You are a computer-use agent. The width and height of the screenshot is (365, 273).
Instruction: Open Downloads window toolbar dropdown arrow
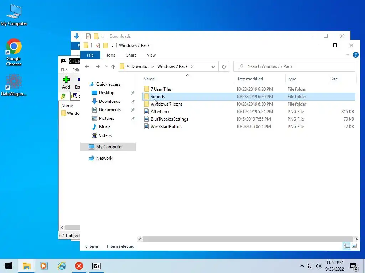pos(103,37)
